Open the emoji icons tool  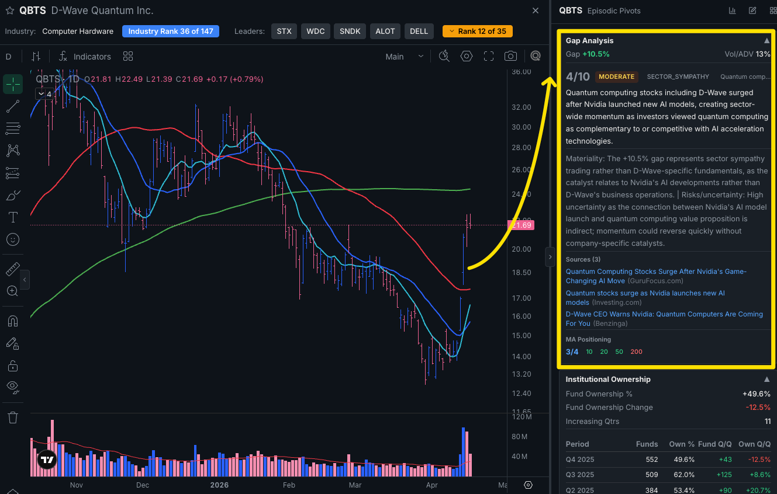12,239
